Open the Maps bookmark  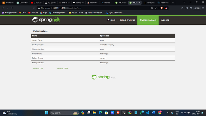point(44,13)
